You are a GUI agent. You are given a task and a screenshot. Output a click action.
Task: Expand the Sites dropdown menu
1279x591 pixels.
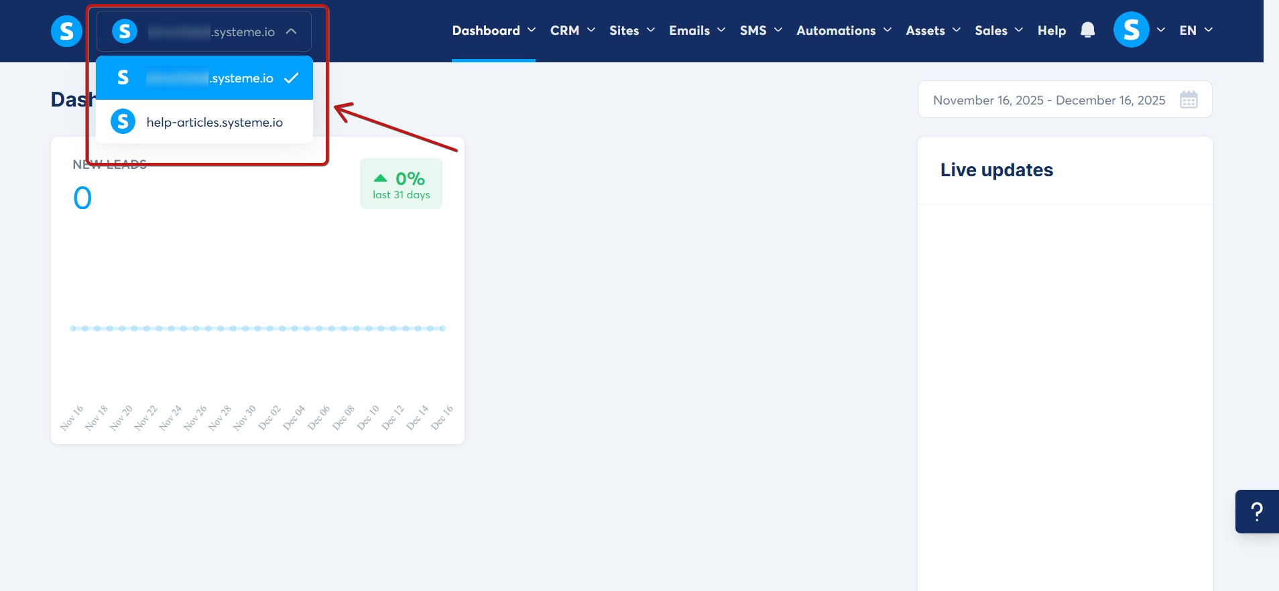pyautogui.click(x=631, y=30)
